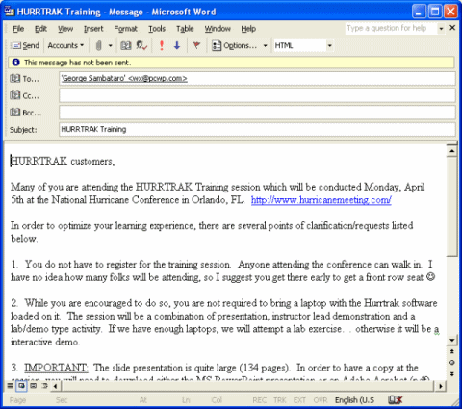The width and height of the screenshot is (462, 409).
Task: Open the Insert menu
Action: pyautogui.click(x=93, y=29)
